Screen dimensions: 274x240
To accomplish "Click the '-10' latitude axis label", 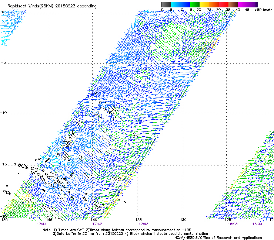I will coord(3,113).
